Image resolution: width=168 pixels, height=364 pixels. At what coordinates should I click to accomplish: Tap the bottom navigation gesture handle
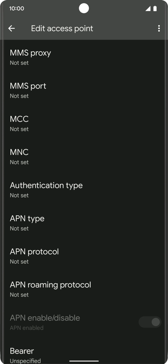click(x=84, y=361)
